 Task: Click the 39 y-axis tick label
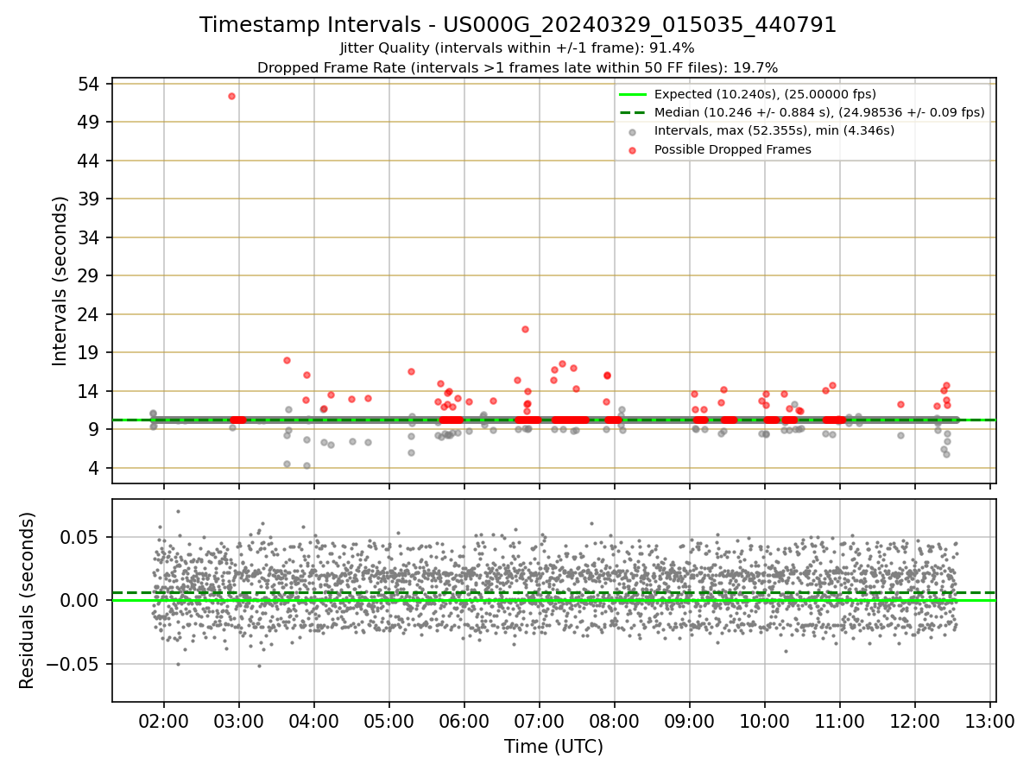coord(89,199)
